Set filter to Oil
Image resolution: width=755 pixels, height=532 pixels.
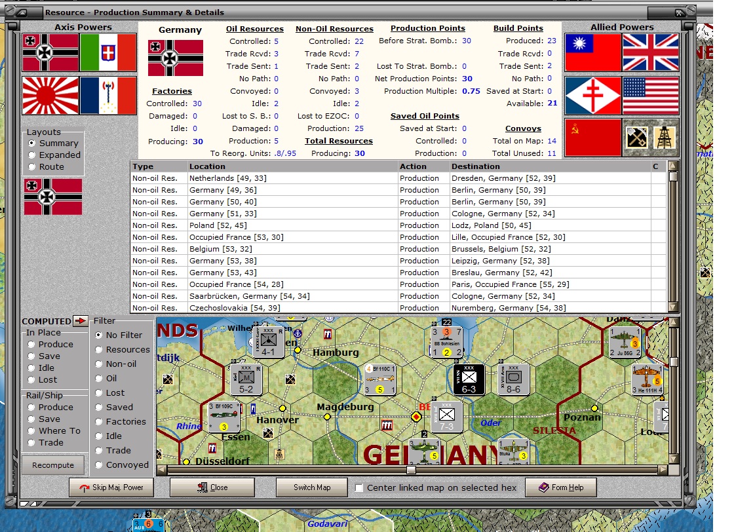[99, 379]
